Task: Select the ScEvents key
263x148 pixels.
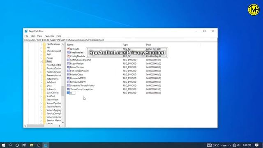Action: point(51,89)
